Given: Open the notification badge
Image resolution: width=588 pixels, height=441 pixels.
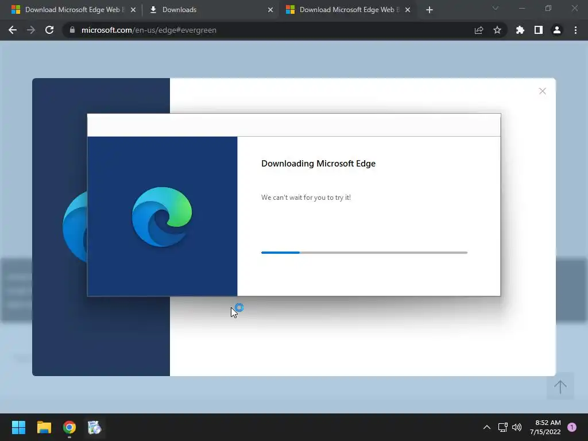Looking at the screenshot, I should pyautogui.click(x=572, y=427).
